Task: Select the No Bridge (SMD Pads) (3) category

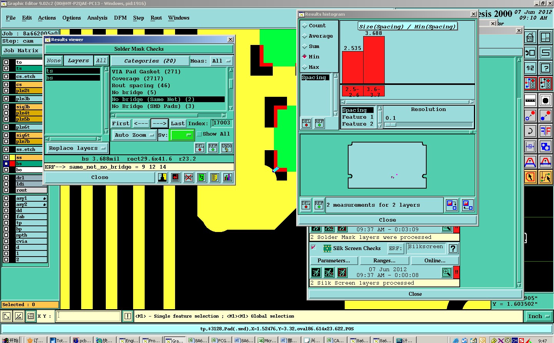Action: (168, 106)
